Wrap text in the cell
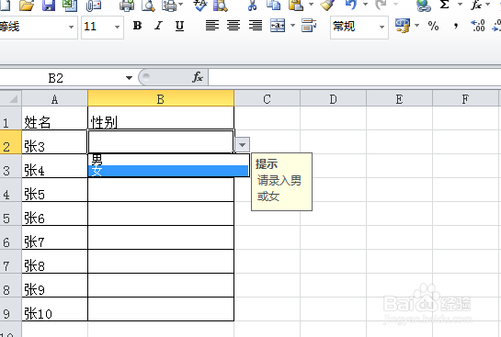Screen dimensions: 501x337 click(309, 26)
